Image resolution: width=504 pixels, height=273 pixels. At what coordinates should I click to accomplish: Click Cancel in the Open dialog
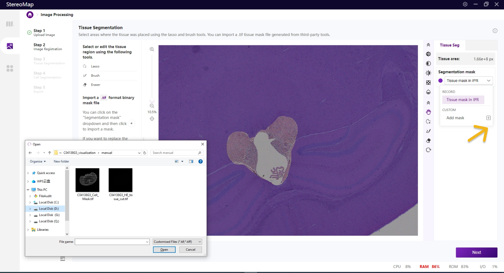point(190,249)
